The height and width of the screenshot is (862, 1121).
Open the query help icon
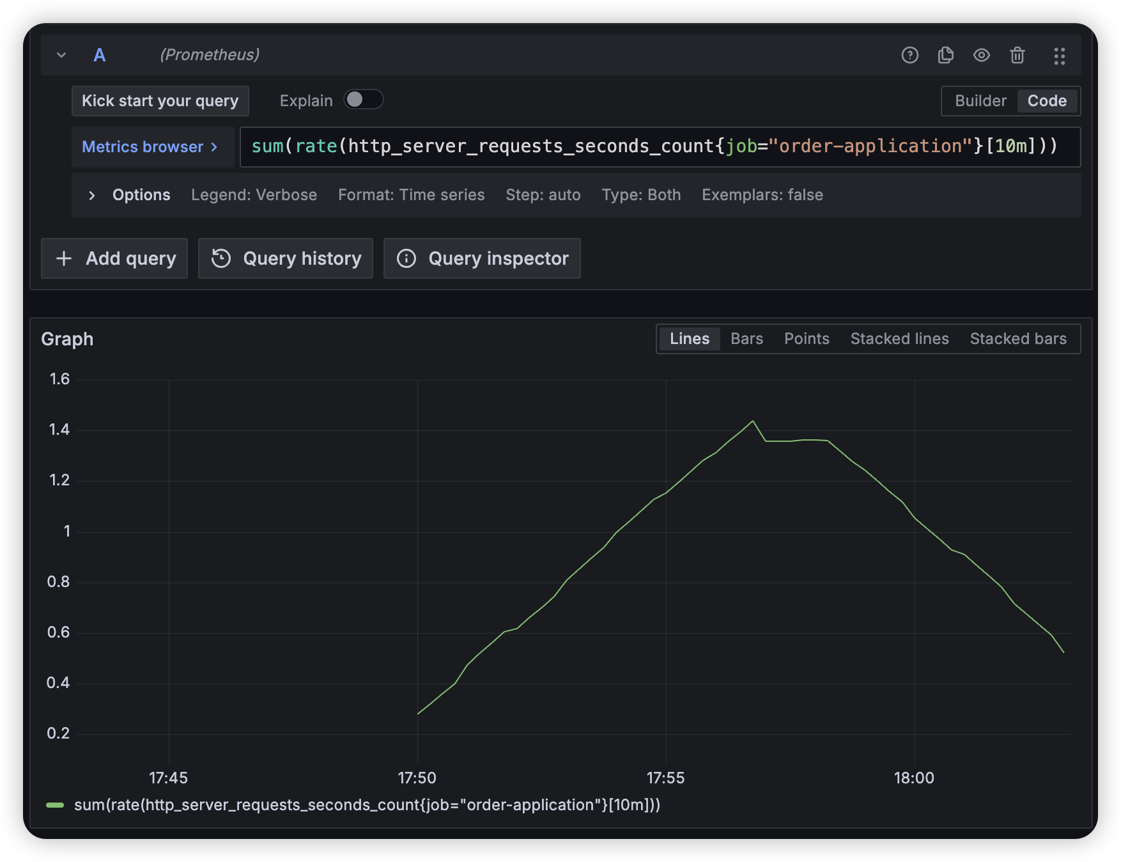coord(910,56)
